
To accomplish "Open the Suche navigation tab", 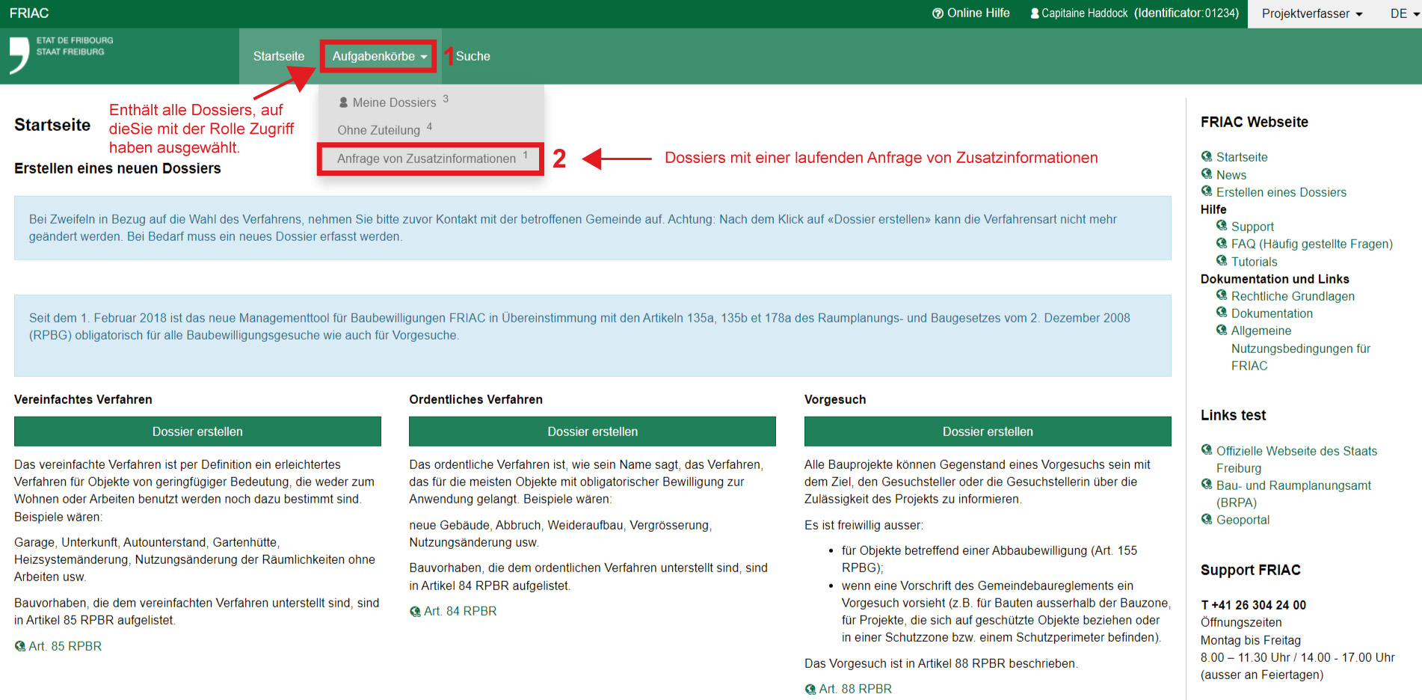I will 473,56.
